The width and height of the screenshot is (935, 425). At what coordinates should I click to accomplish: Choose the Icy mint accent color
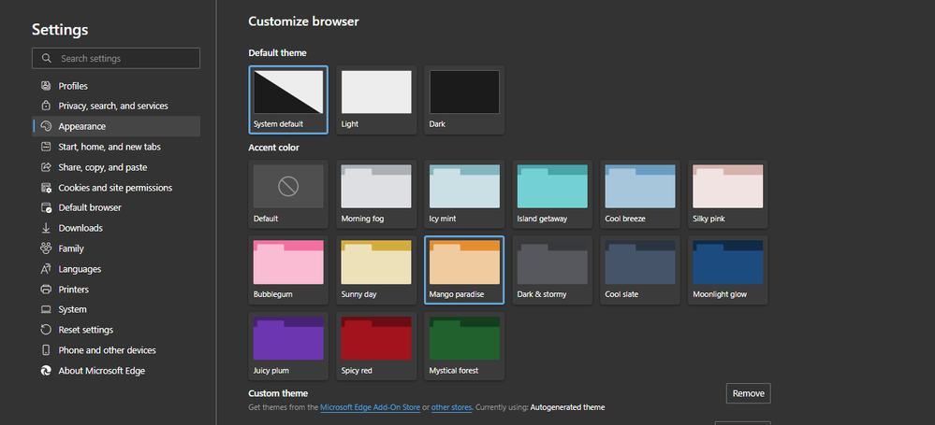(x=464, y=194)
